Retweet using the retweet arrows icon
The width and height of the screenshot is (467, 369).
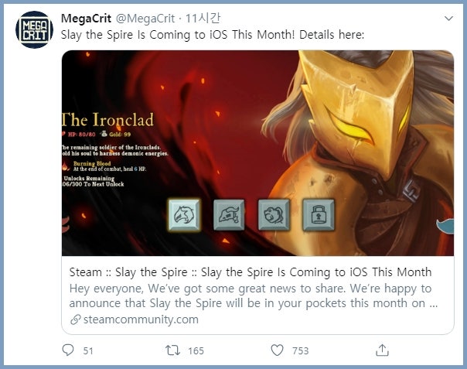point(172,350)
